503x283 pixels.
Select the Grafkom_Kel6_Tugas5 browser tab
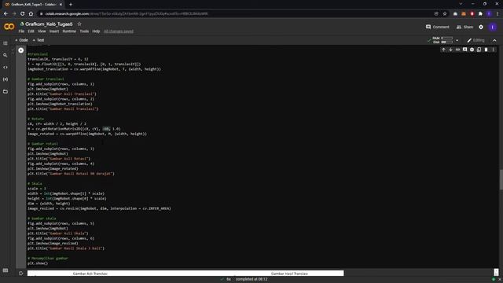pos(33,5)
